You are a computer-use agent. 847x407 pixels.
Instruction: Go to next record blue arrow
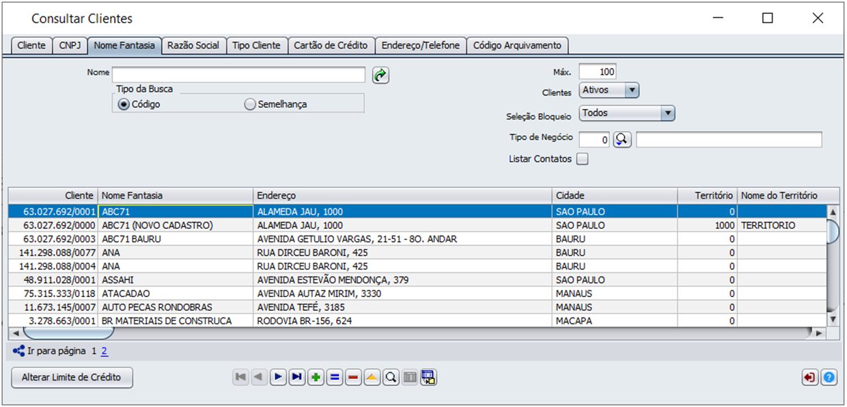[x=278, y=377]
